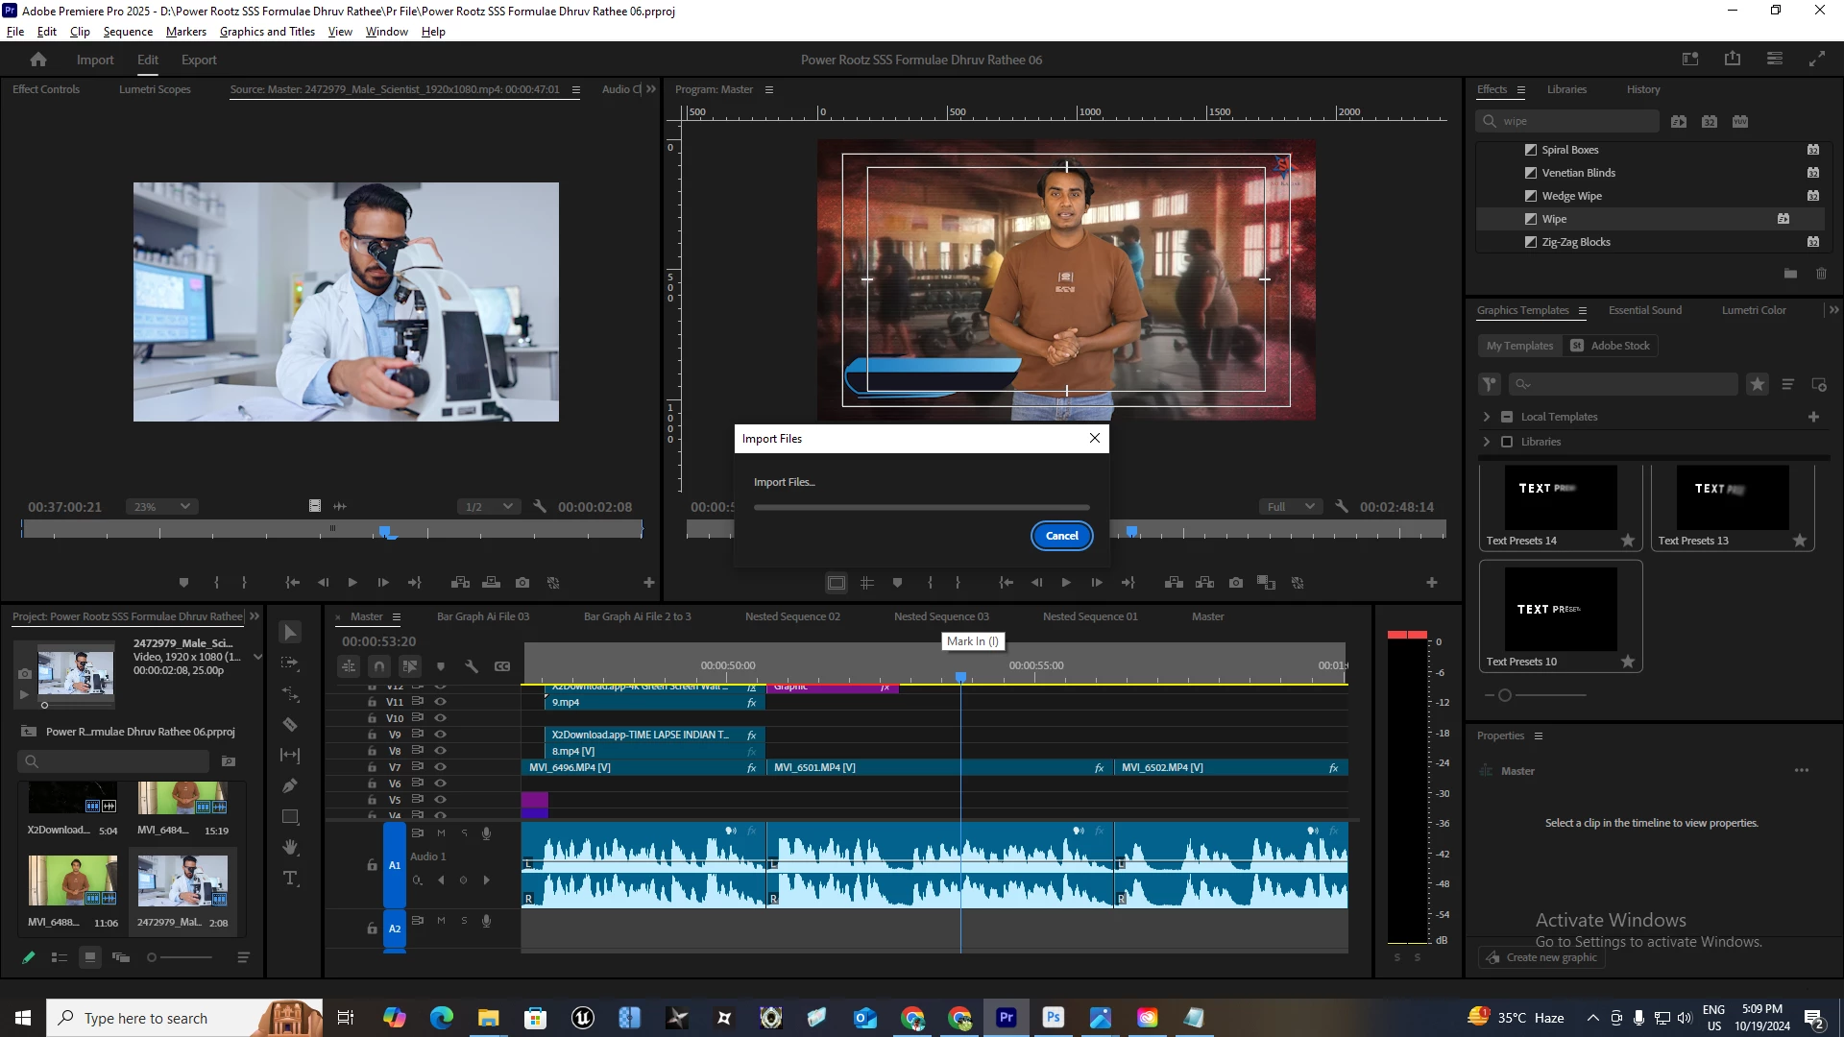Open the Graphics and Titles menu
The image size is (1844, 1037).
point(267,32)
